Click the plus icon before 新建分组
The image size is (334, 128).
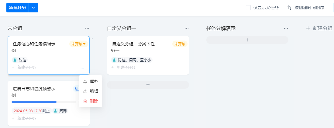pos(308,28)
